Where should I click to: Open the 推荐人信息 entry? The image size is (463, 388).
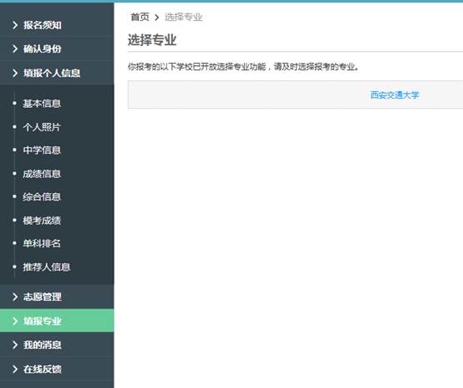[46, 267]
